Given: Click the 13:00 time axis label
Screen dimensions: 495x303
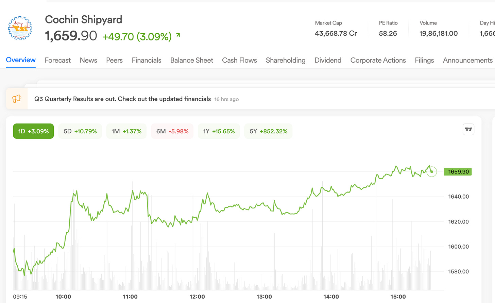Looking at the screenshot, I should click(264, 297).
